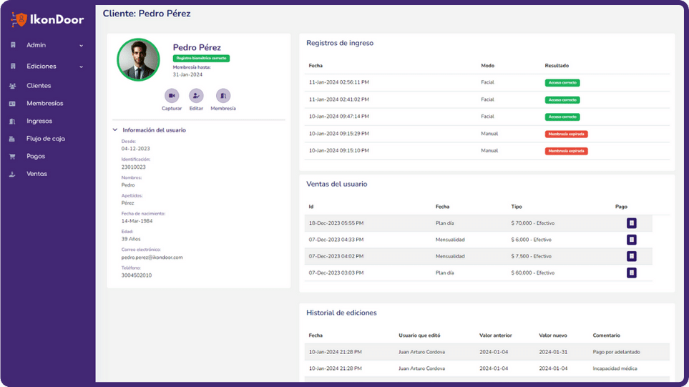Click the Admin sidebar icon
Viewport: 689px width, 387px height.
coord(13,45)
